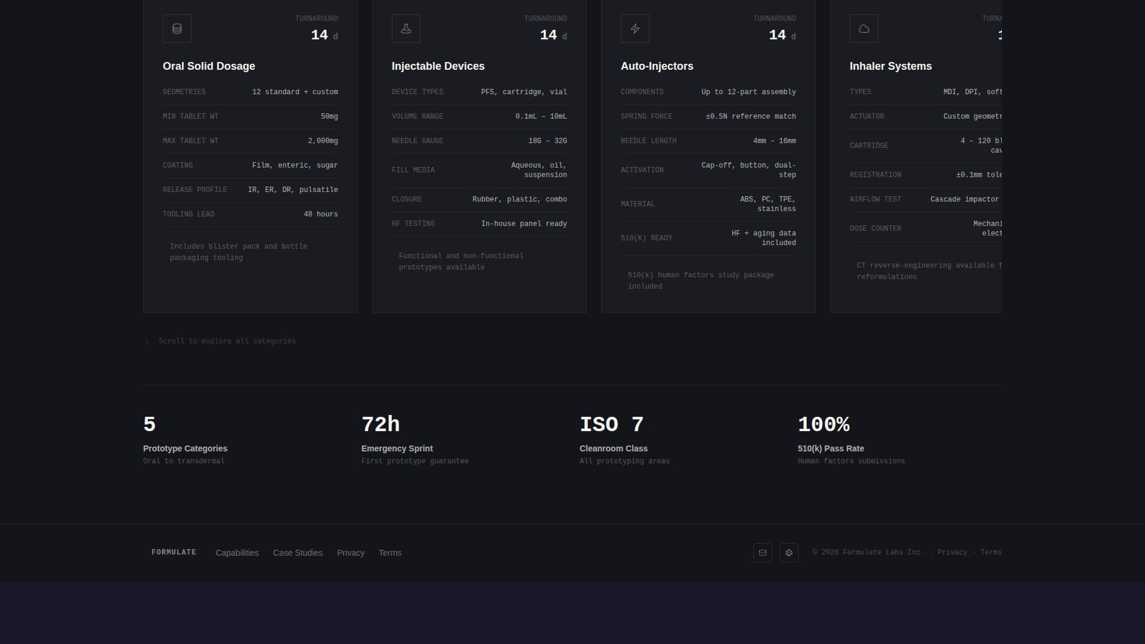This screenshot has width=1145, height=644.
Task: Click the globe icon in footer
Action: [x=789, y=553]
